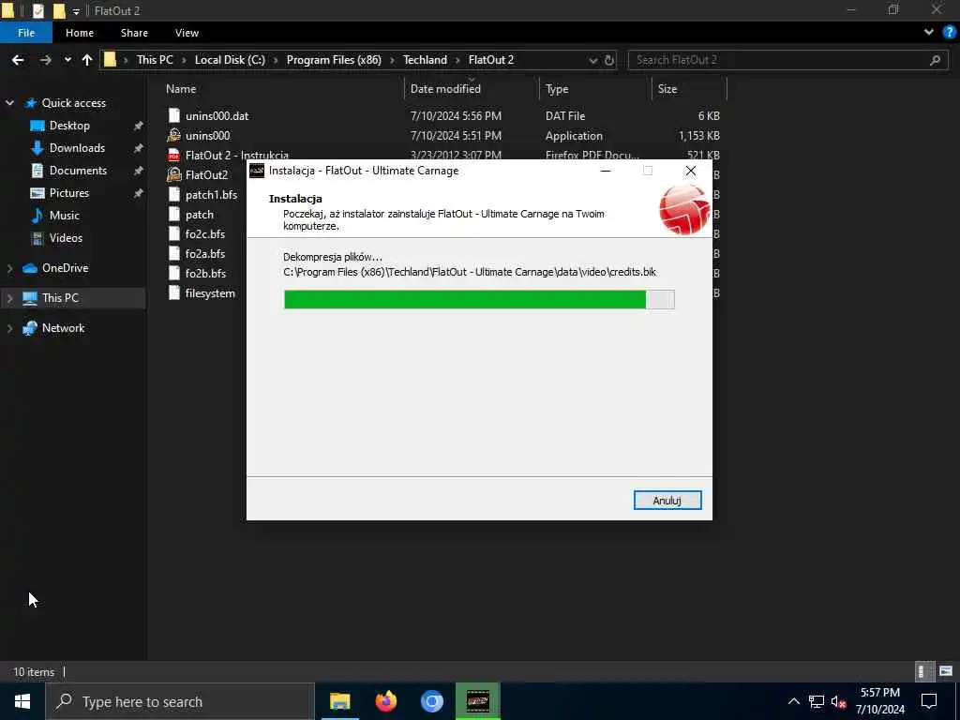Image resolution: width=960 pixels, height=720 pixels.
Task: Sort by Size column header
Action: tap(667, 89)
